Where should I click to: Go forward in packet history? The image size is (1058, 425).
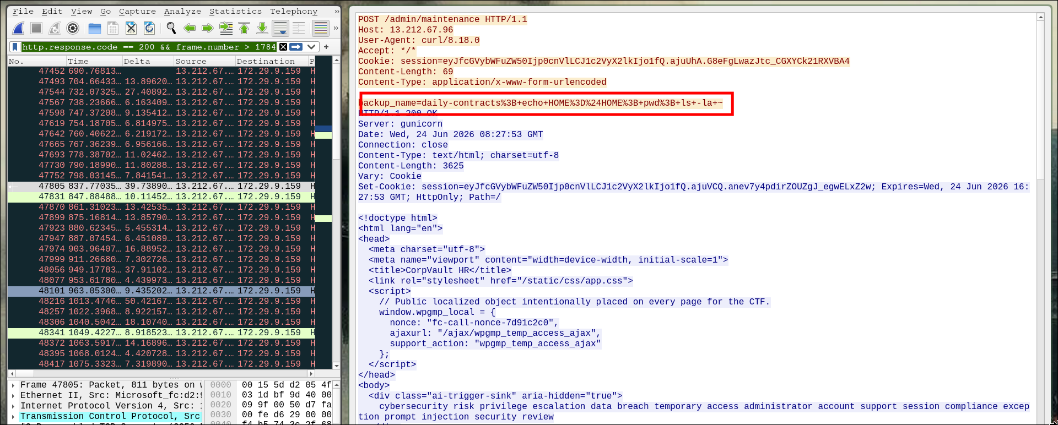[x=208, y=28]
